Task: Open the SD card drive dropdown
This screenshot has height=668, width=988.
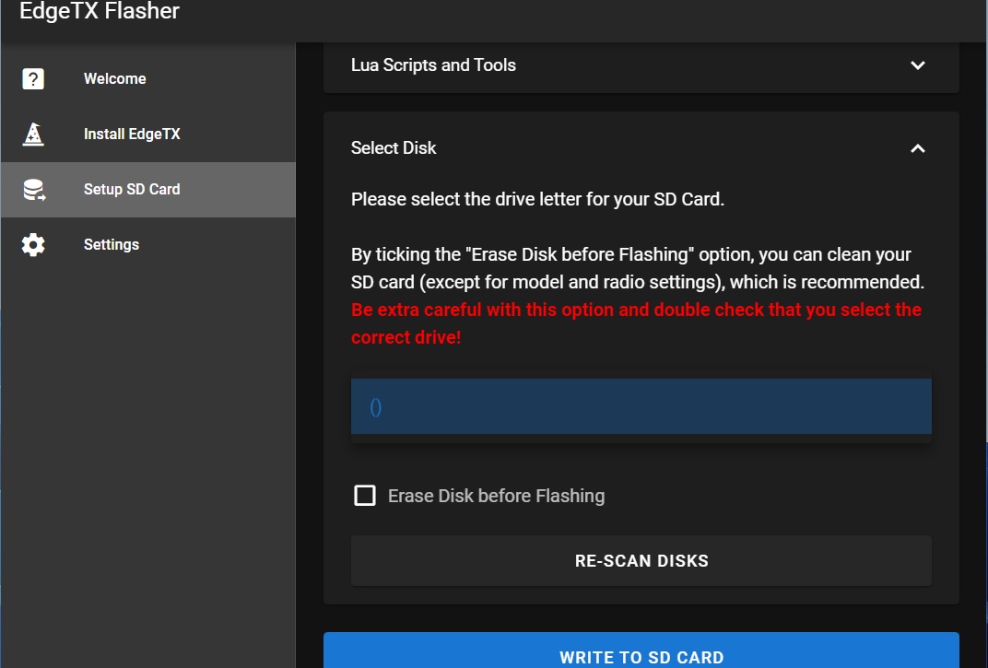Action: pyautogui.click(x=641, y=406)
